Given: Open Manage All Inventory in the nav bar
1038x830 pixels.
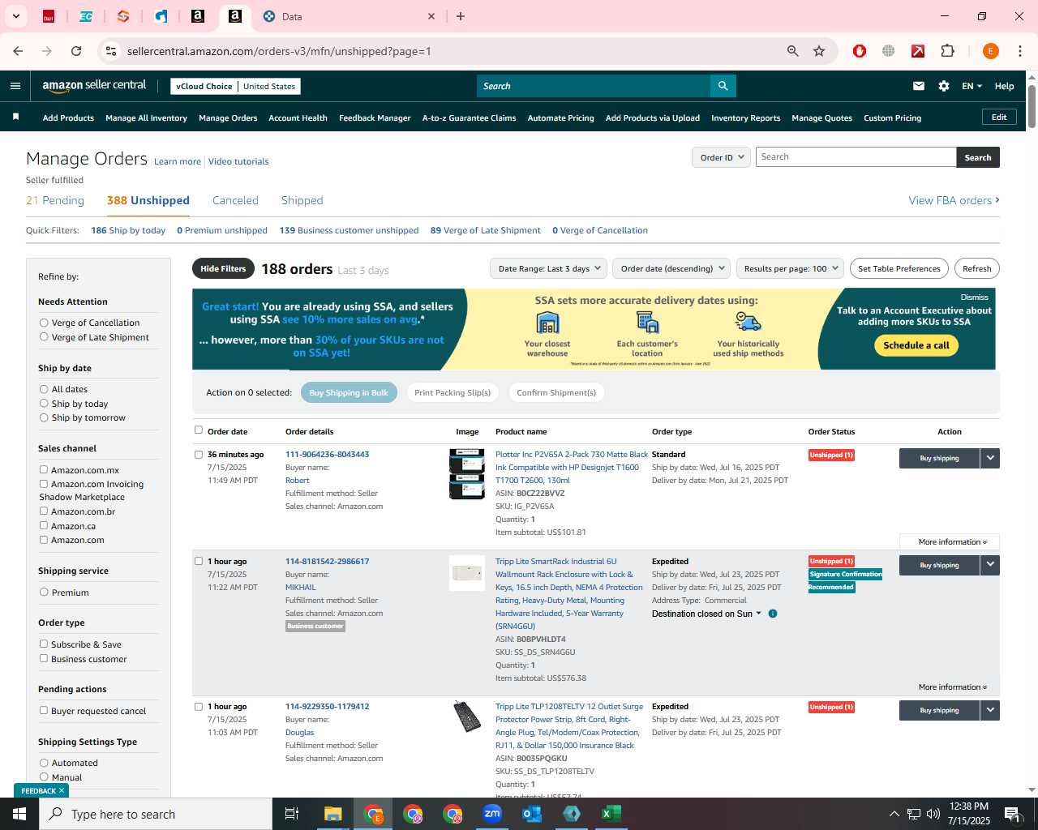Looking at the screenshot, I should point(146,118).
